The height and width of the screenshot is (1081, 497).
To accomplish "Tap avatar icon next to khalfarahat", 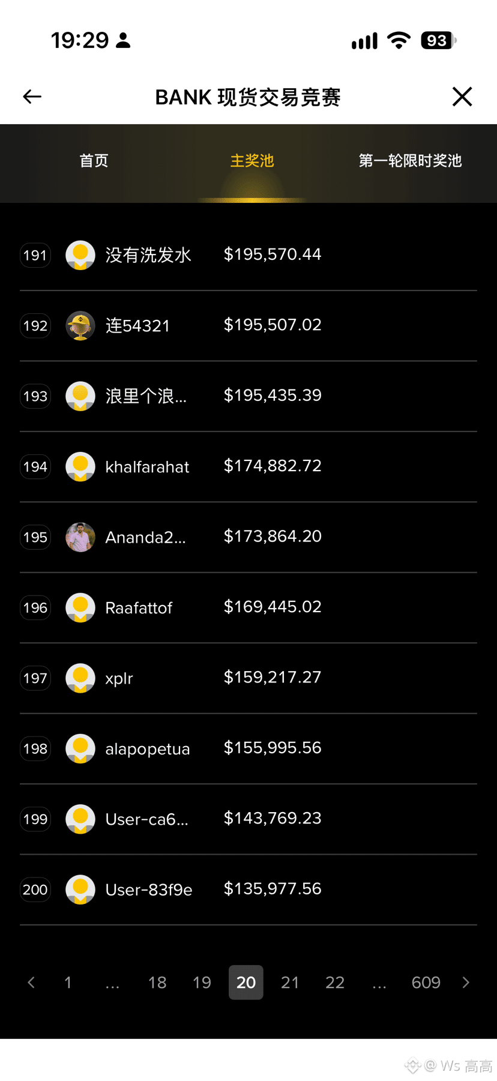I will [x=80, y=467].
